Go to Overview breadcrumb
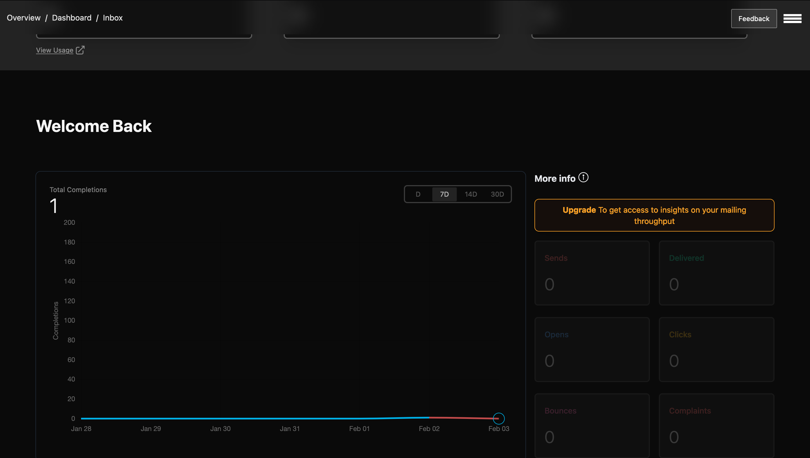Viewport: 810px width, 458px height. click(24, 18)
